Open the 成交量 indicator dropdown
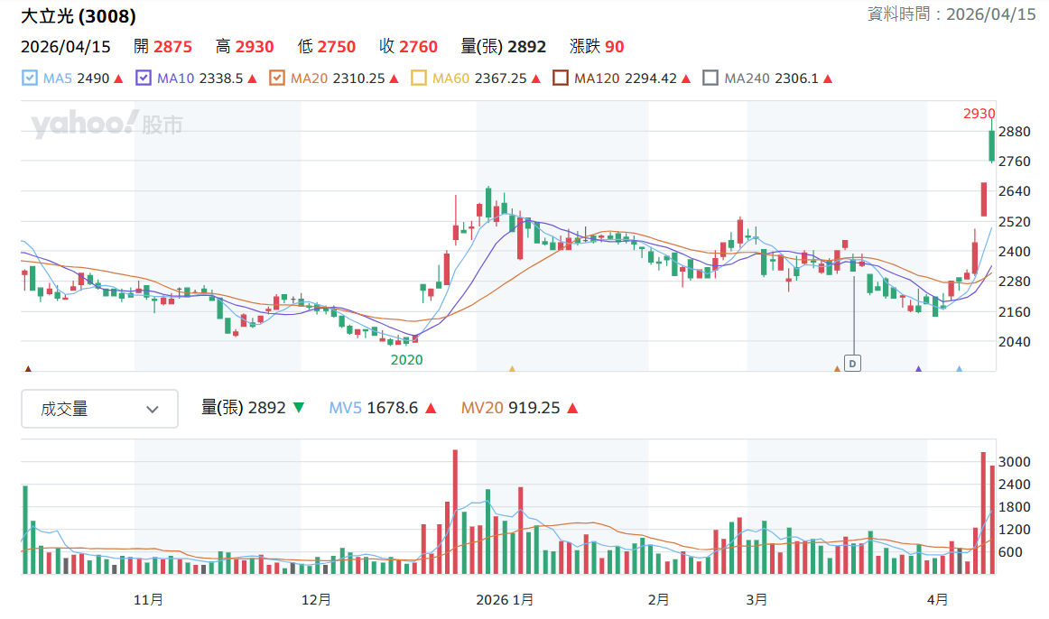Screen dimensions: 1049x619 (x=99, y=410)
